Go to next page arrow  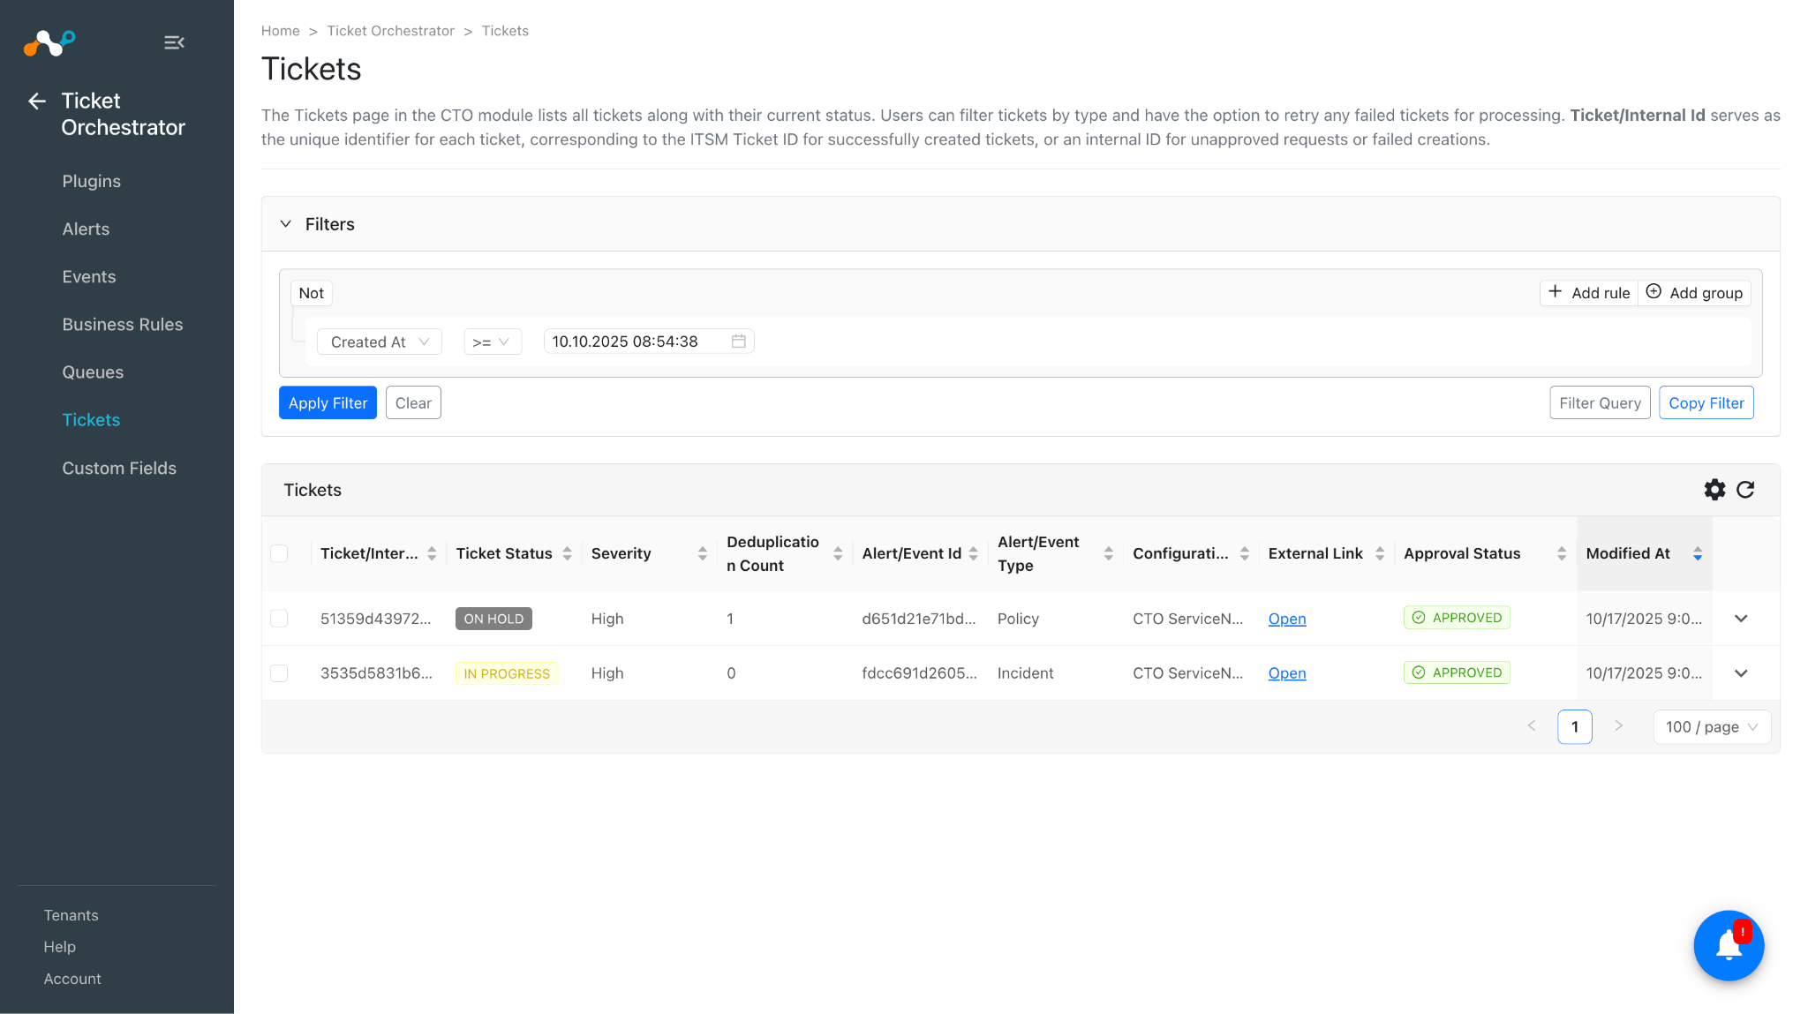[1619, 726]
